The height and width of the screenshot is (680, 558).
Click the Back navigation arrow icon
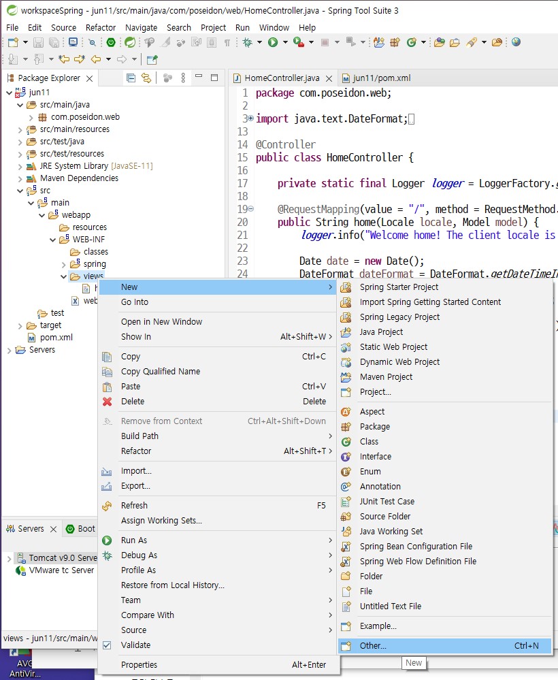click(96, 59)
